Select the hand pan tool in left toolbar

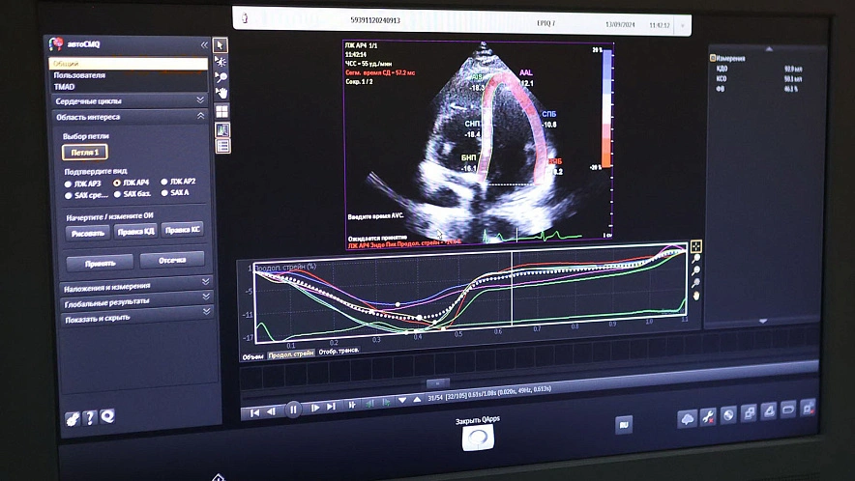pyautogui.click(x=221, y=93)
